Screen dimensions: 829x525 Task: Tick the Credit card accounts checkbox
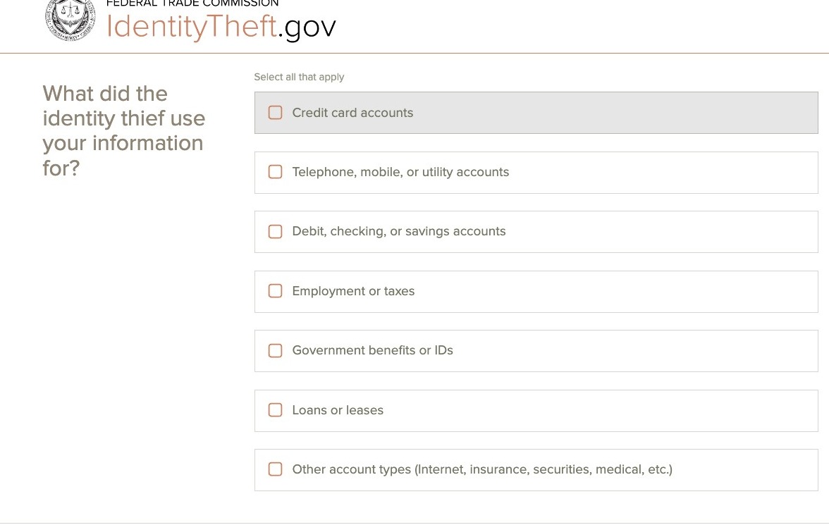(x=276, y=113)
